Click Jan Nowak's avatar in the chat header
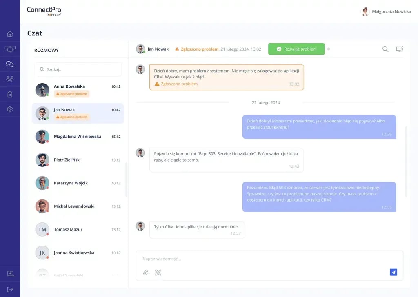This screenshot has width=418, height=297. [x=140, y=49]
